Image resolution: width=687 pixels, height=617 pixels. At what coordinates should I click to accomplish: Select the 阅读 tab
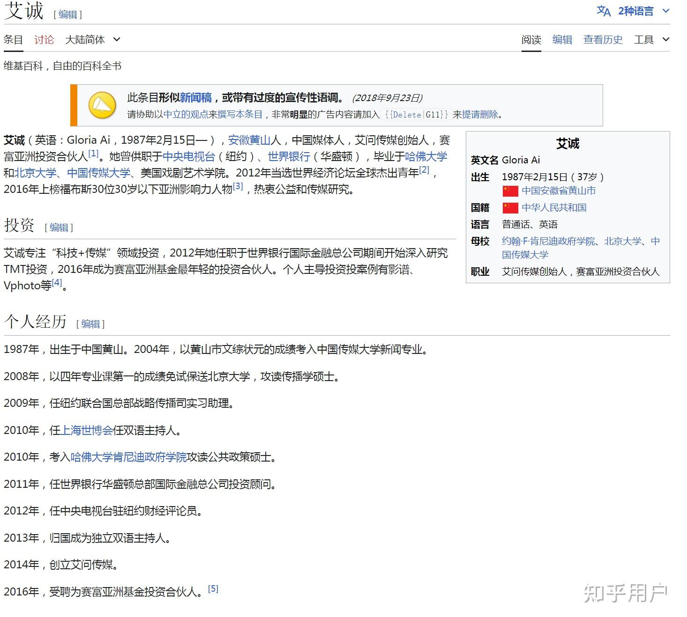[x=531, y=40]
